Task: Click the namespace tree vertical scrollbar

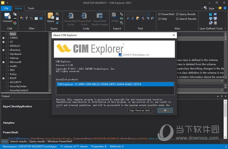Action: [x=50, y=61]
